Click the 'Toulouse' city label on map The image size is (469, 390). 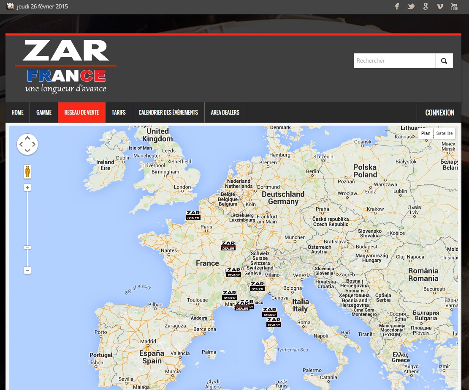pyautogui.click(x=198, y=300)
